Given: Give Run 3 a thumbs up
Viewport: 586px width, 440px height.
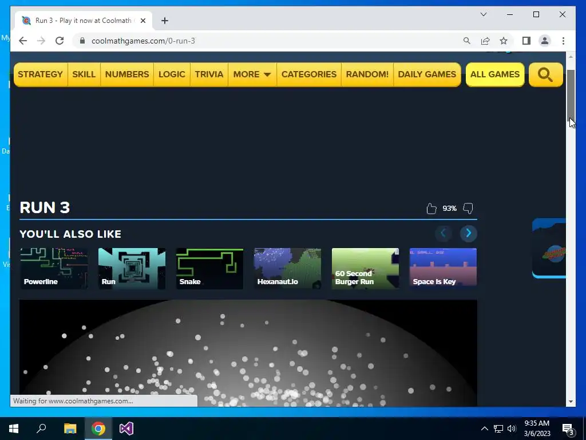Looking at the screenshot, I should 431,209.
